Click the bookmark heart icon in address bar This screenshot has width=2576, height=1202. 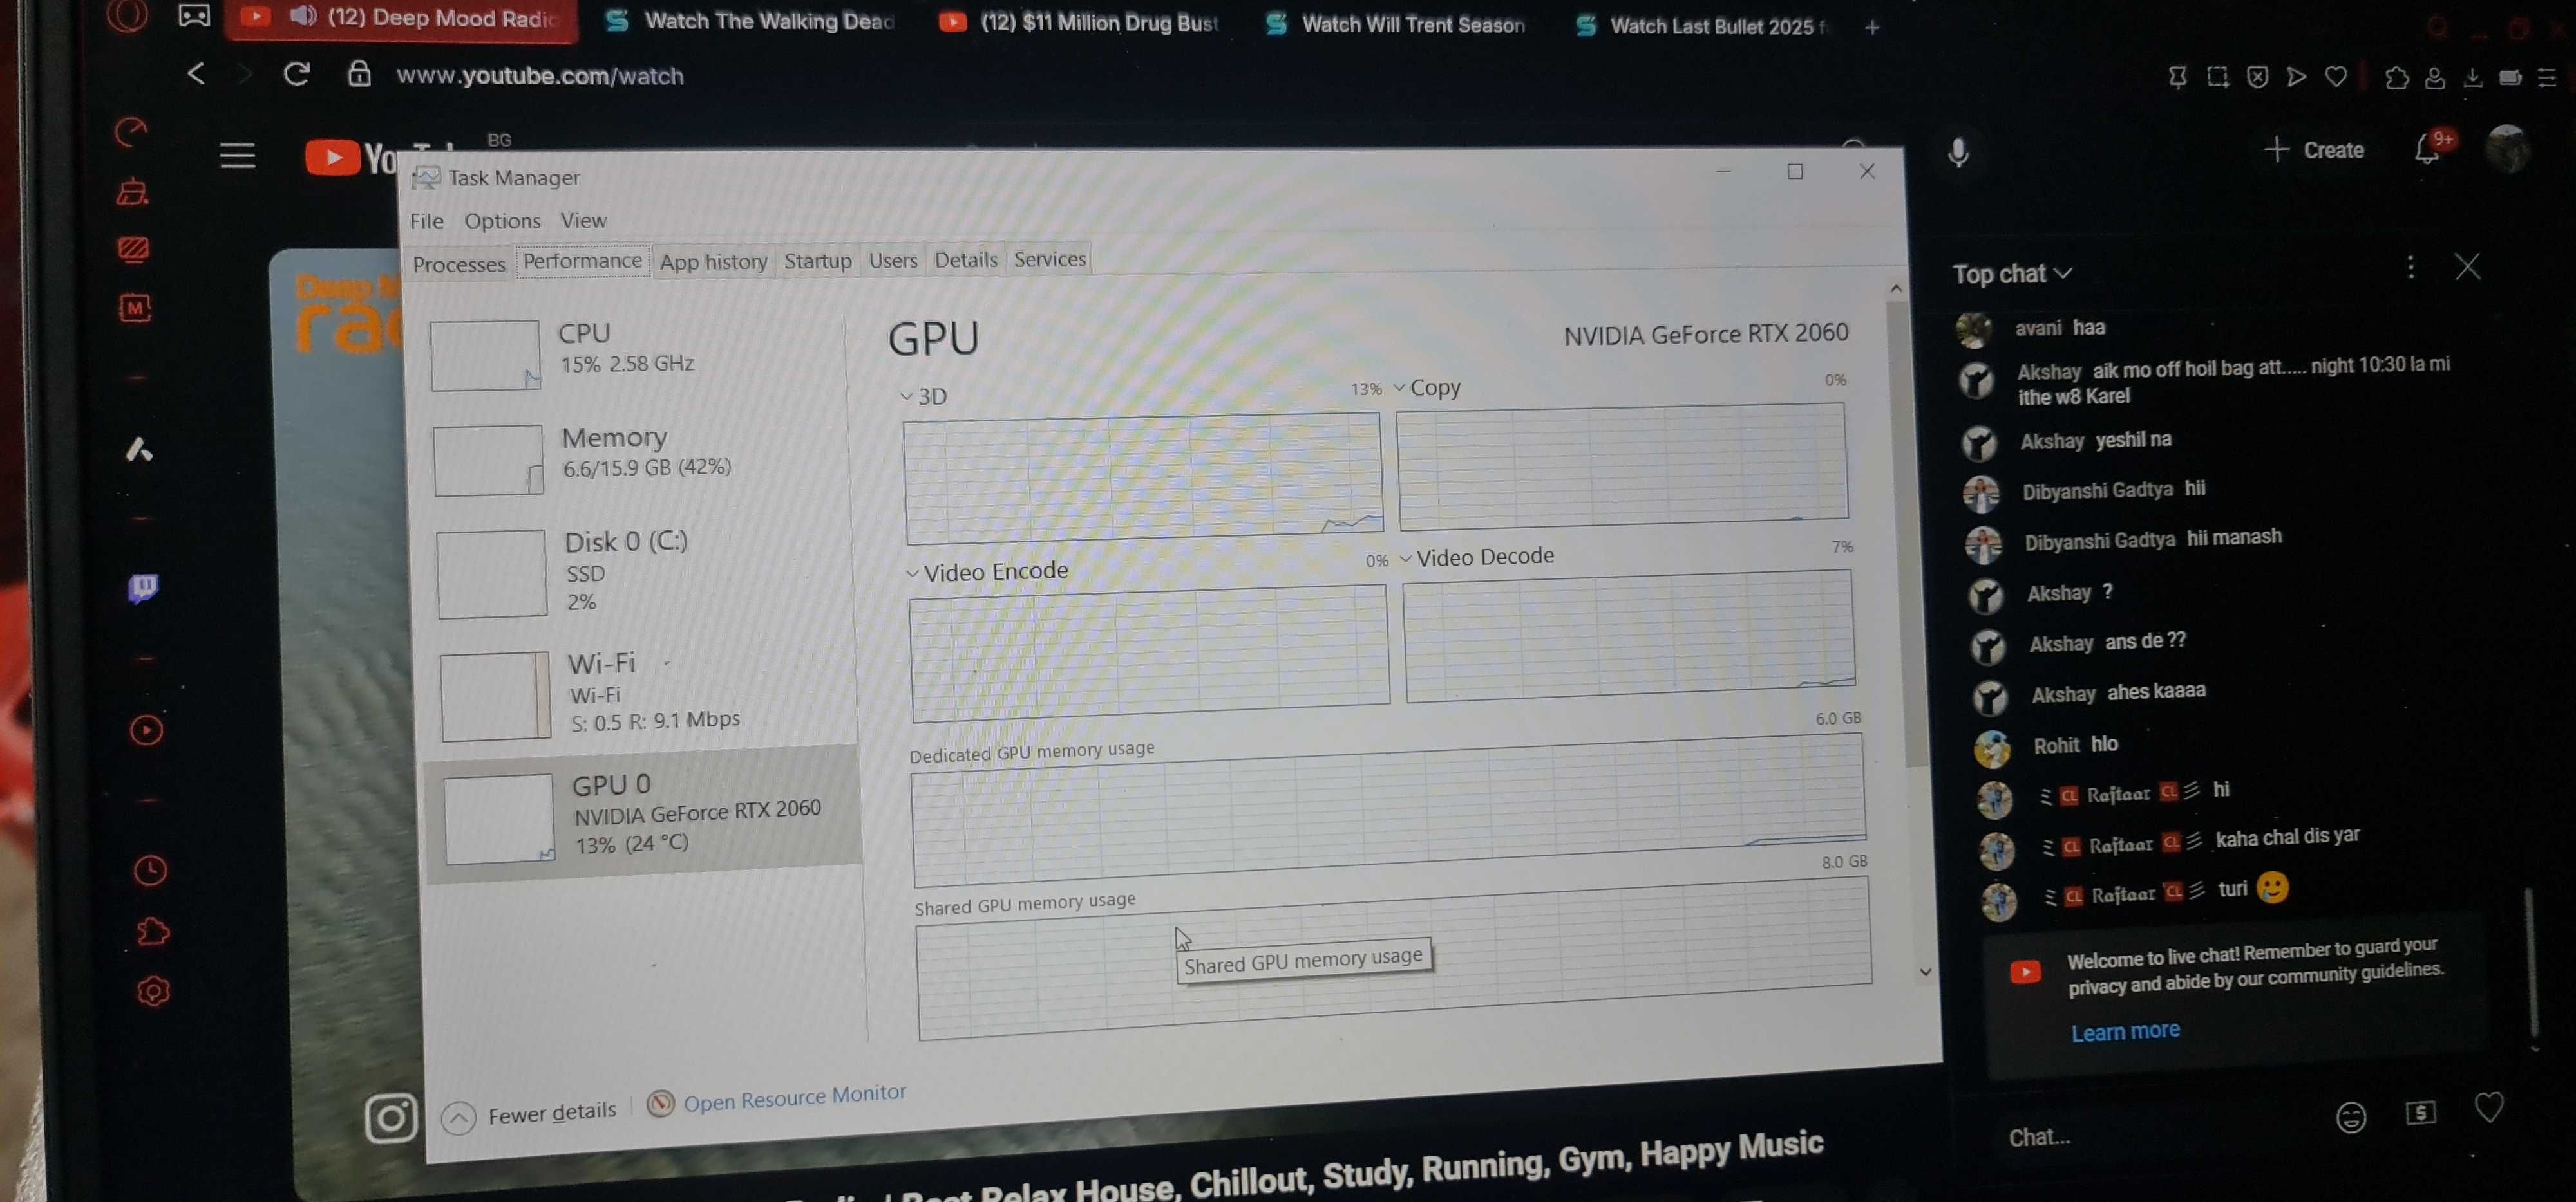[2336, 76]
